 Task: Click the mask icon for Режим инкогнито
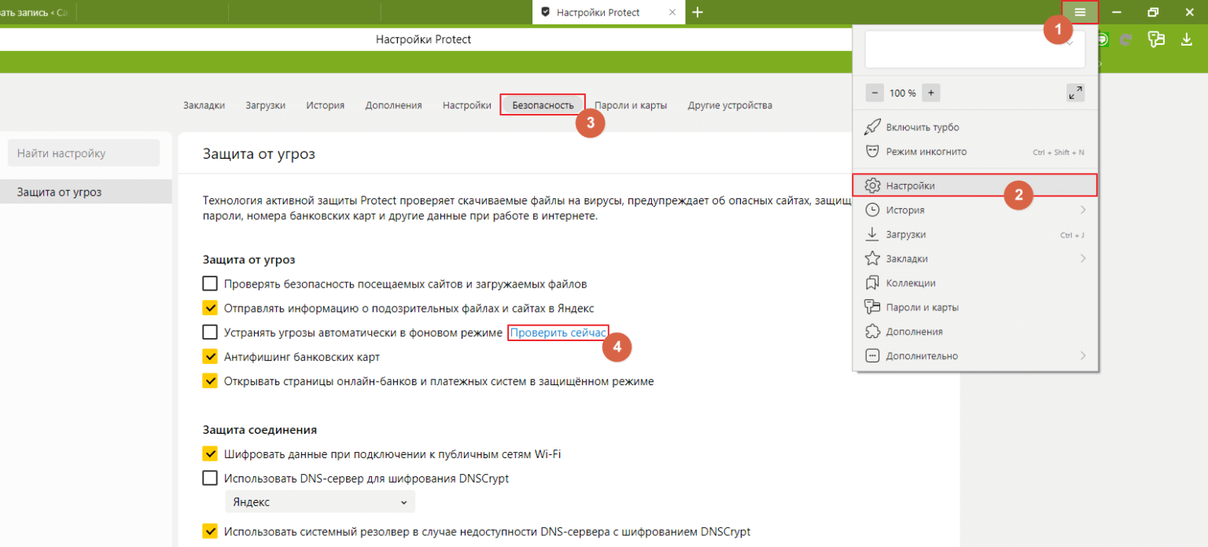(x=872, y=152)
